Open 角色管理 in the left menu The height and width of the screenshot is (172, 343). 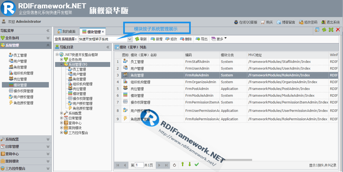click(x=18, y=67)
